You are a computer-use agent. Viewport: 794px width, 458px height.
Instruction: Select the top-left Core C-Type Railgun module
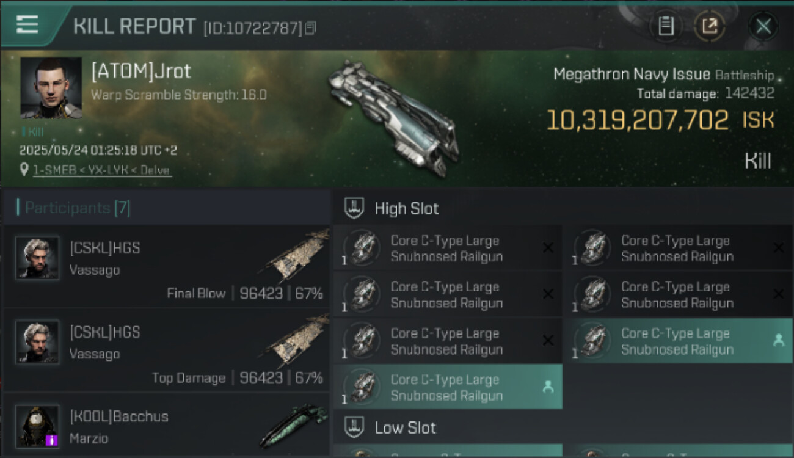pyautogui.click(x=447, y=248)
